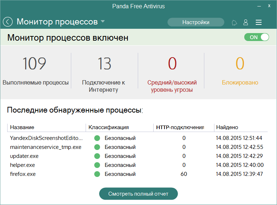
Task: Select the maintenanceservice_tmp.exe process row
Action: [137, 147]
